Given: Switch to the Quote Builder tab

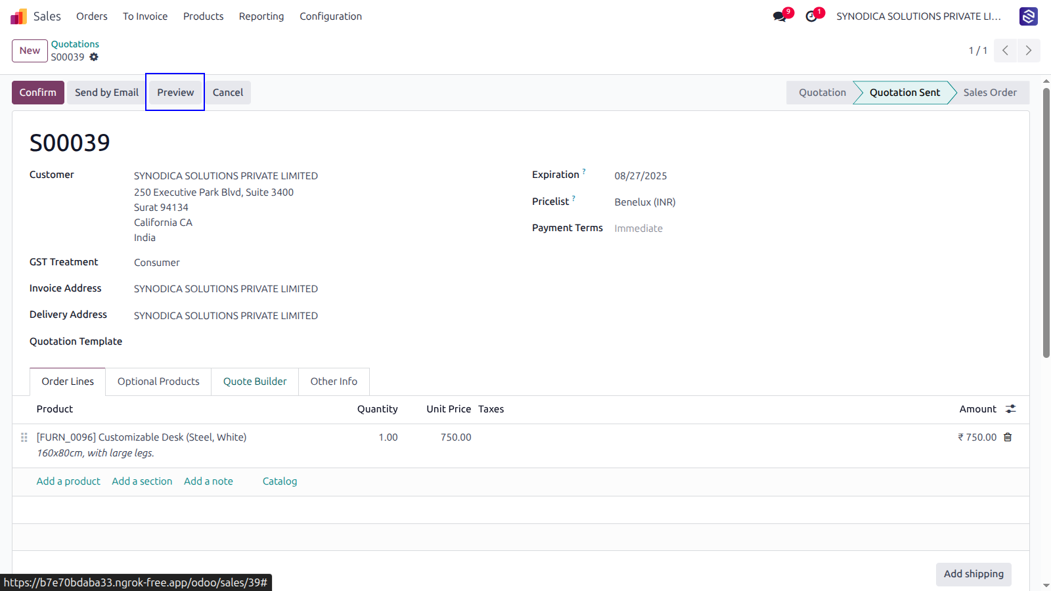Looking at the screenshot, I should 255,382.
